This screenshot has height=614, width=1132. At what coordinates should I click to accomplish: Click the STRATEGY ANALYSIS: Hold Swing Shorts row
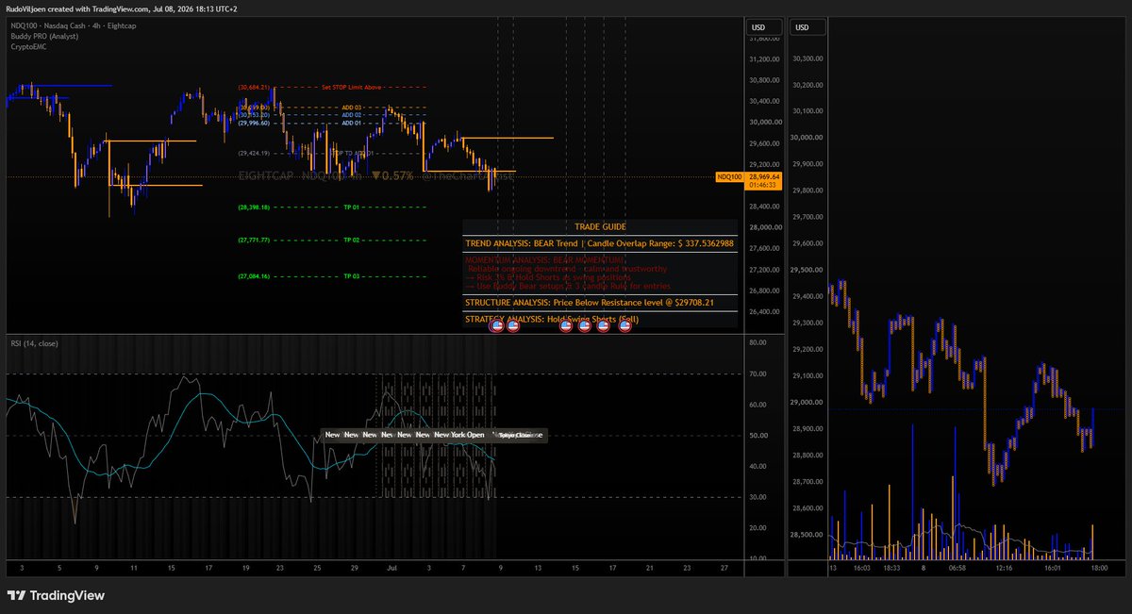point(600,320)
